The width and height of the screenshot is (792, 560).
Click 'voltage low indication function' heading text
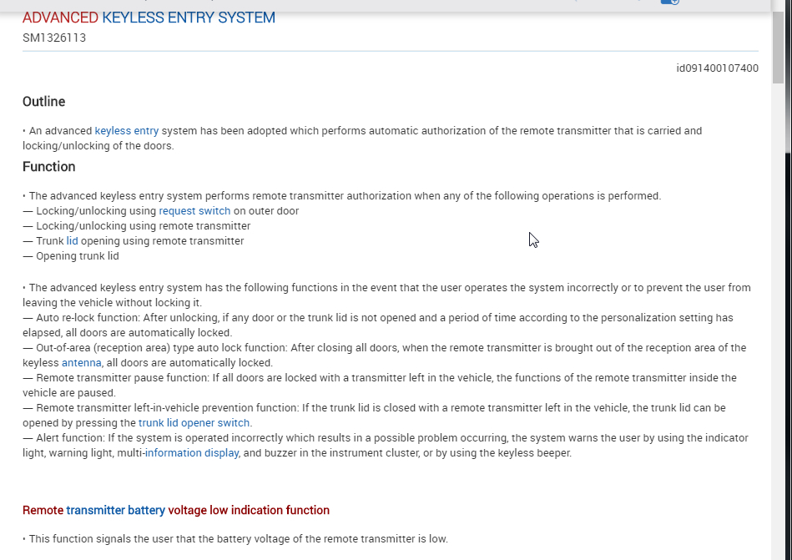pyautogui.click(x=249, y=510)
